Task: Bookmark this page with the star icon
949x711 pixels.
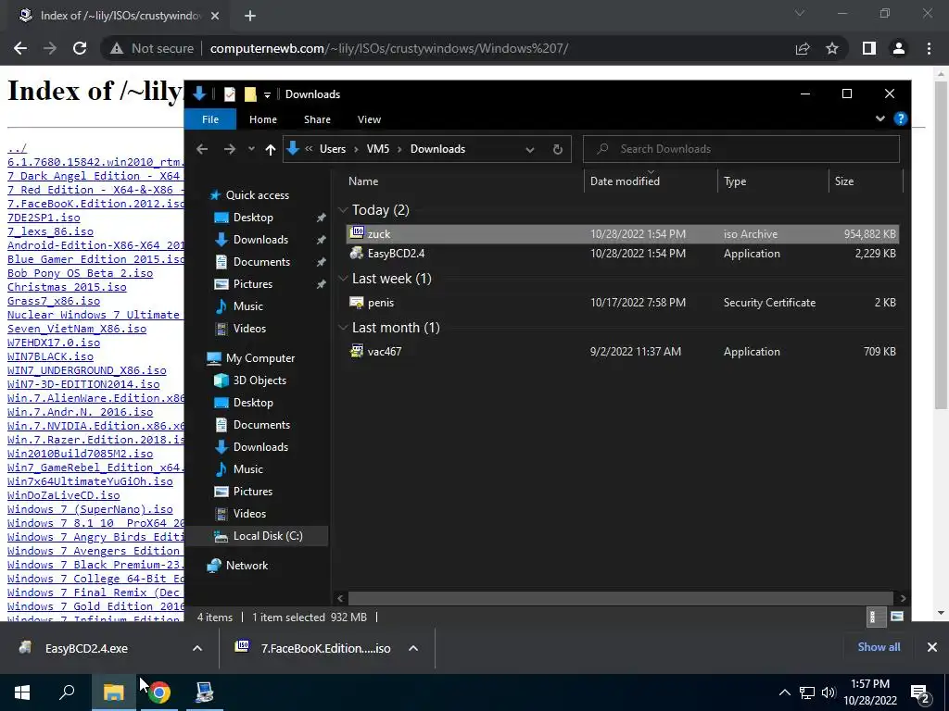Action: click(x=832, y=48)
